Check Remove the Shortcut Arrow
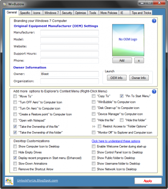The height and width of the screenshot is (189, 168). coord(15,169)
